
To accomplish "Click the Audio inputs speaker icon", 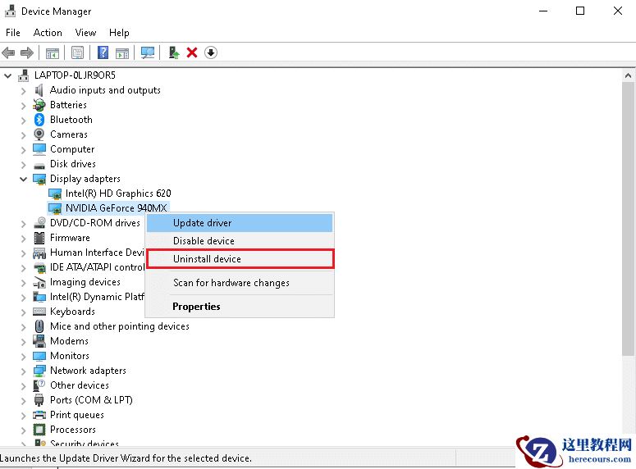I will pos(39,90).
